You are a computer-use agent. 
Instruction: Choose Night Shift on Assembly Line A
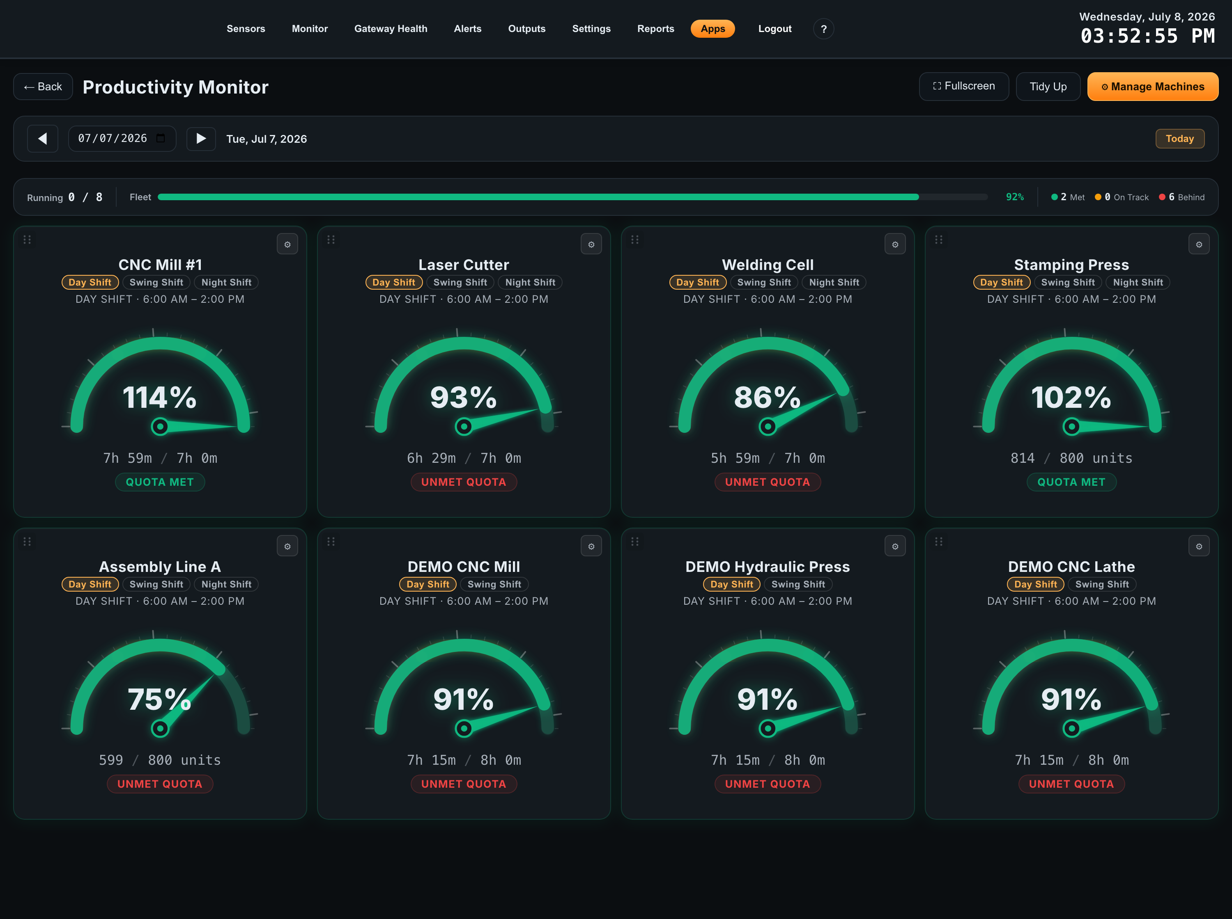[227, 584]
